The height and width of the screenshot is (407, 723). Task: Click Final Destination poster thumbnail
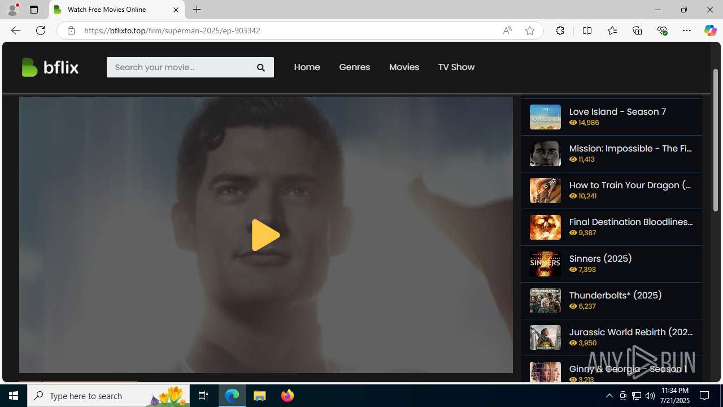coord(545,227)
